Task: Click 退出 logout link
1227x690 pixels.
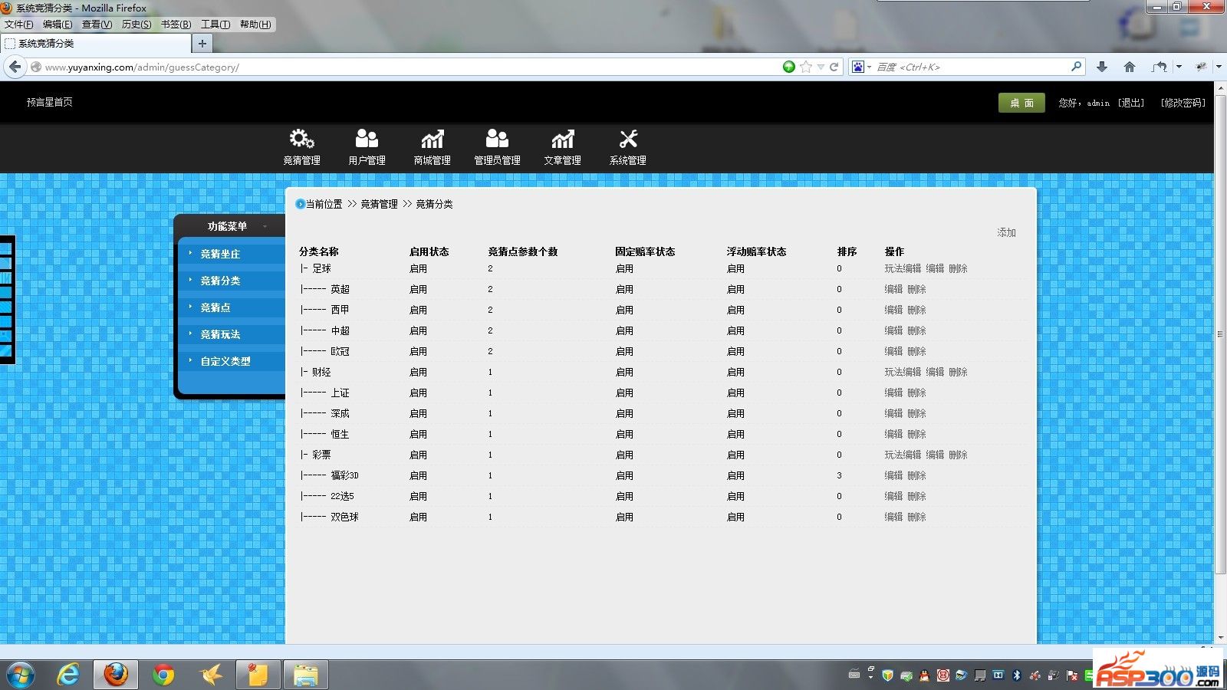Action: [1131, 103]
